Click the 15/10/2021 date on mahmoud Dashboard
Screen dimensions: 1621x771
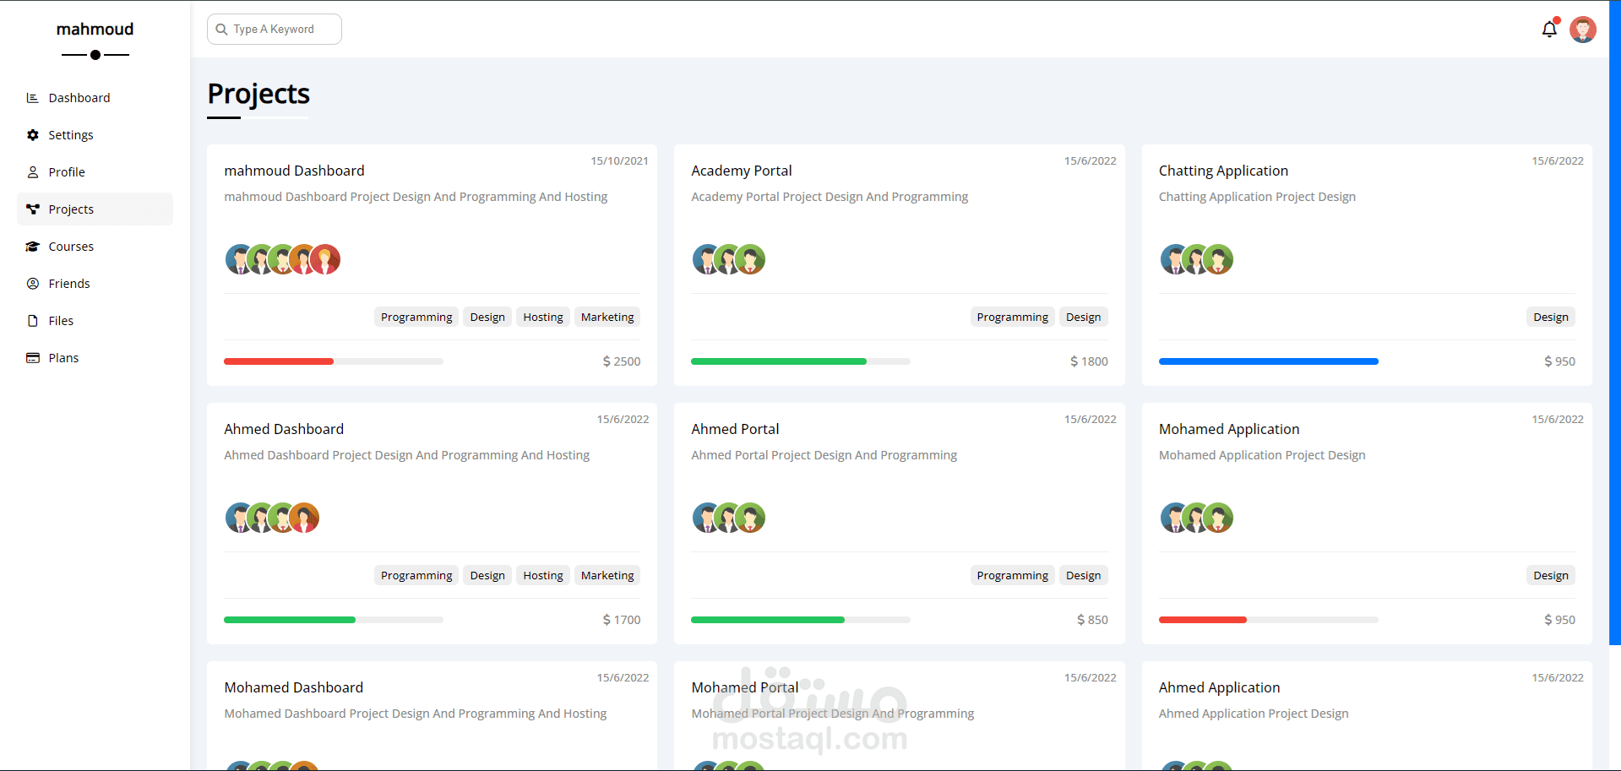pyautogui.click(x=619, y=160)
